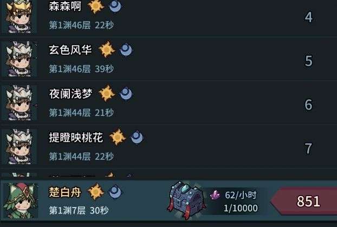Screen dimensions: 337x227
Task: Click the purple crystal 62/小时 icon
Action: tap(215, 195)
